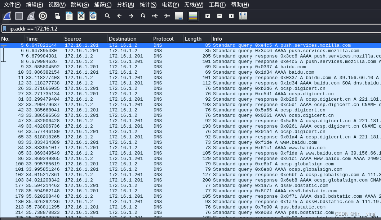
Task: Sort by the Info column header
Action: point(296,39)
